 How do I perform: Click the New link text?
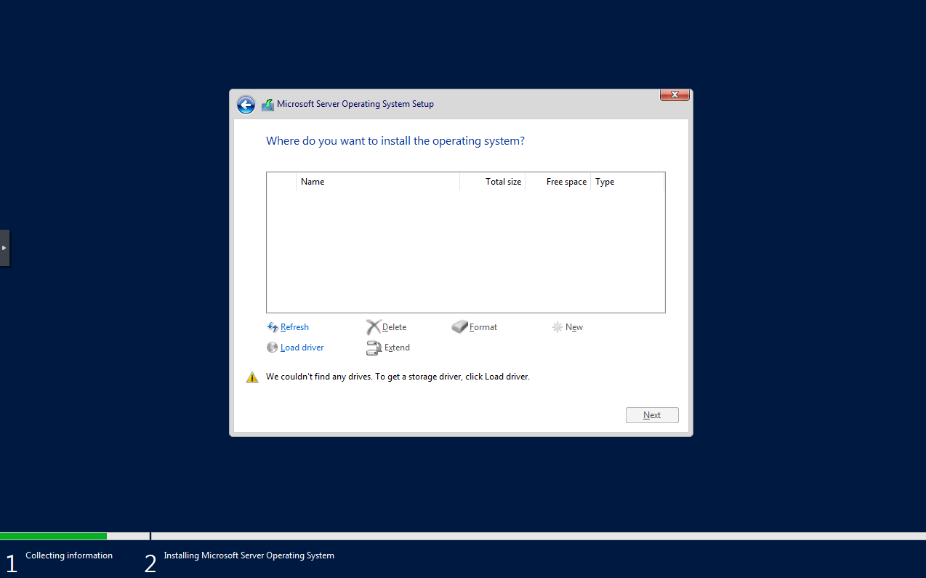click(x=574, y=327)
